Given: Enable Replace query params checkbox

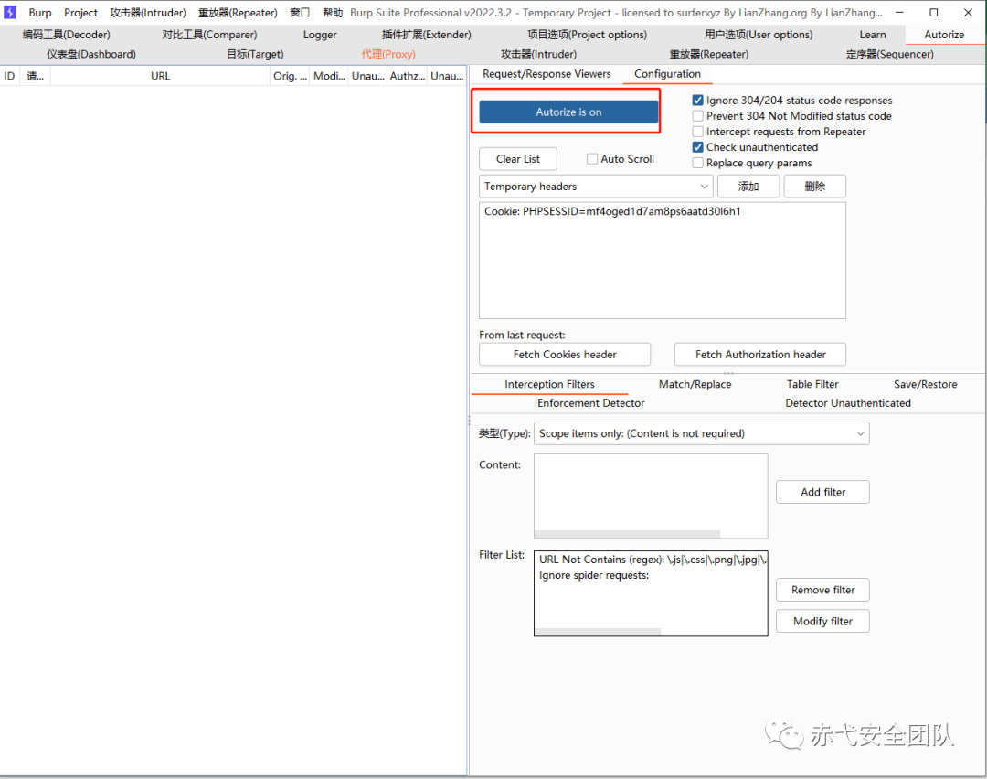Looking at the screenshot, I should click(697, 163).
